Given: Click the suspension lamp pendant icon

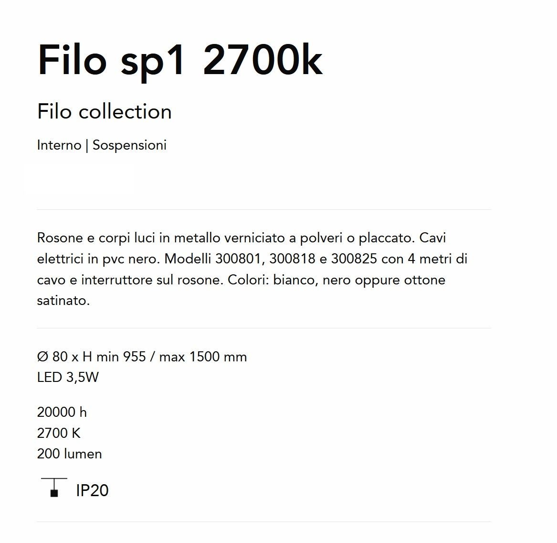Looking at the screenshot, I should click(54, 488).
